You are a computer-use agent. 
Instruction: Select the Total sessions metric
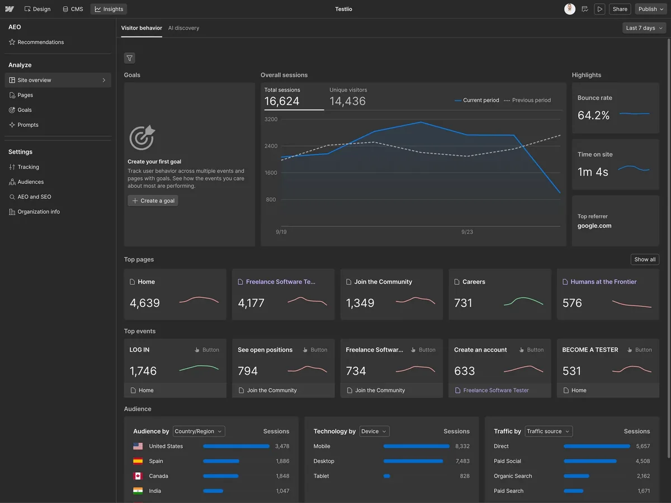point(294,97)
